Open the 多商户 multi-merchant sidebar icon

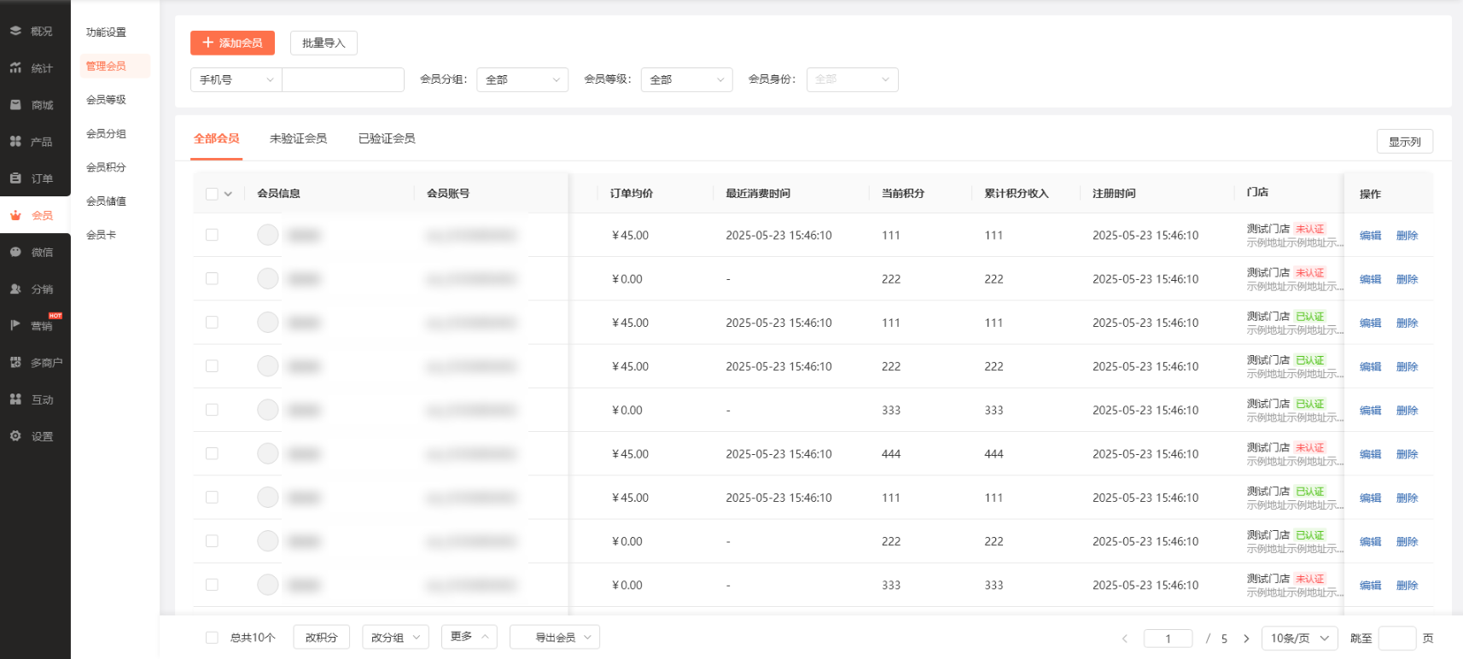point(15,362)
